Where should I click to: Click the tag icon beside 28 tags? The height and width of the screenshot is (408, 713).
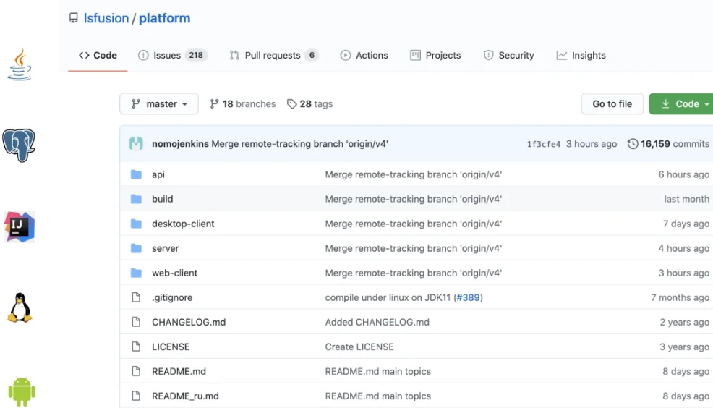pyautogui.click(x=291, y=104)
